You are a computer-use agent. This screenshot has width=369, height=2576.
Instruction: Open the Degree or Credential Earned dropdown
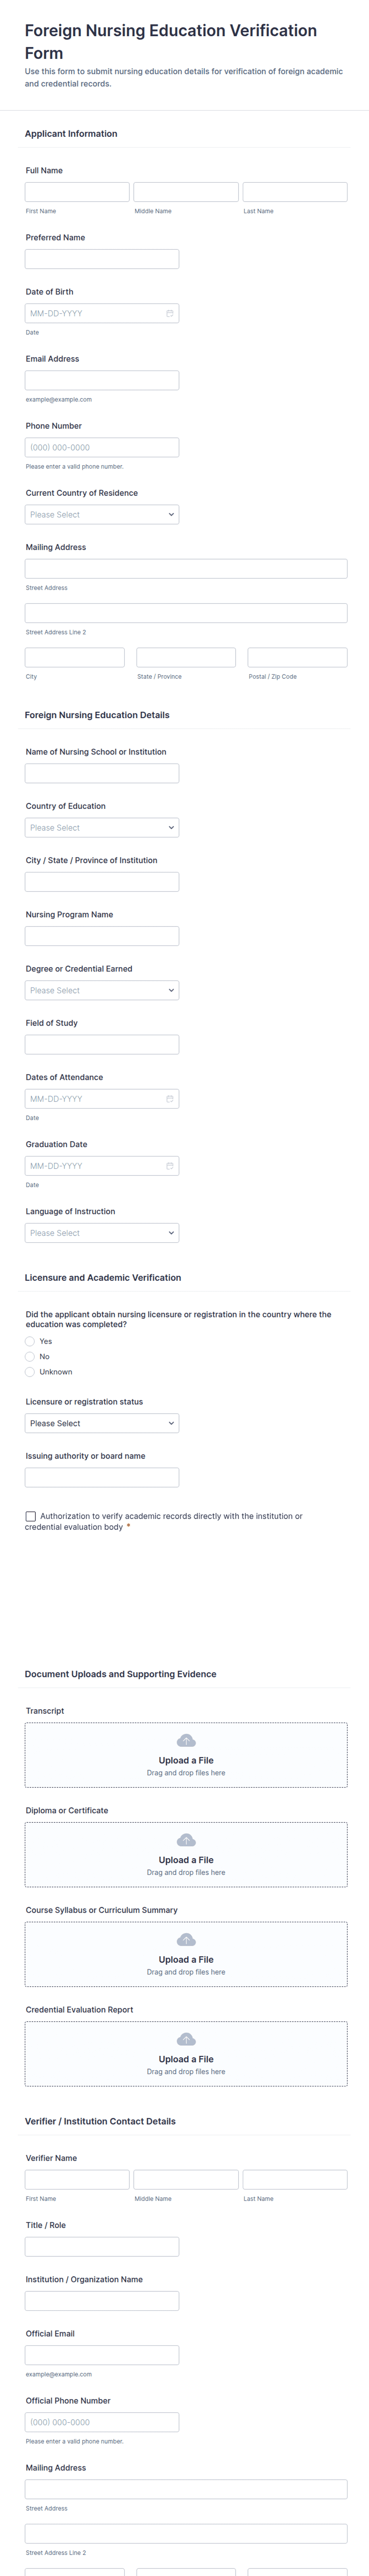point(102,990)
